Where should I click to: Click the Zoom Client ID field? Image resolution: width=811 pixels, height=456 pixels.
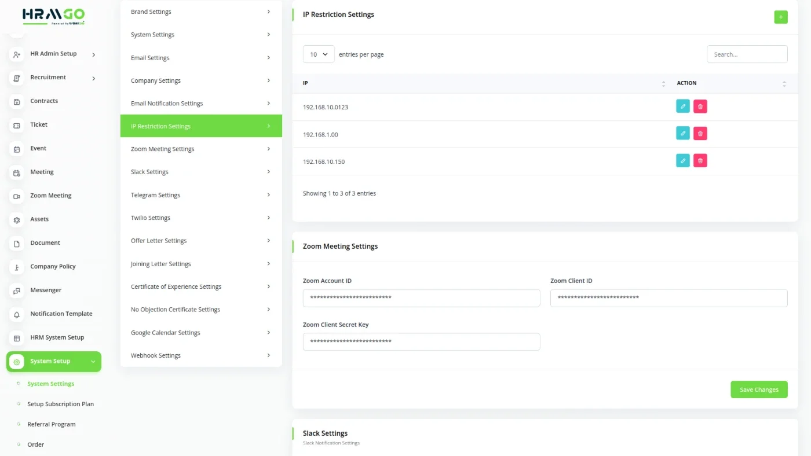[x=668, y=298]
